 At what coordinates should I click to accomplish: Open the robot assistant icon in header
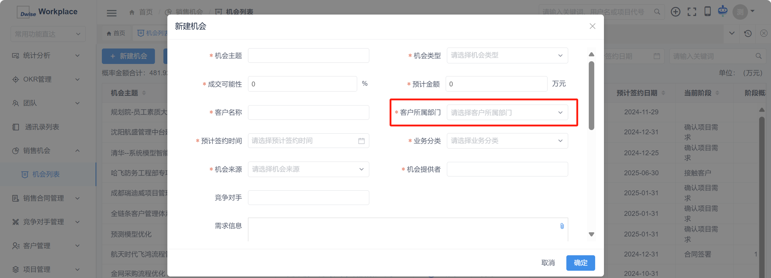723,11
